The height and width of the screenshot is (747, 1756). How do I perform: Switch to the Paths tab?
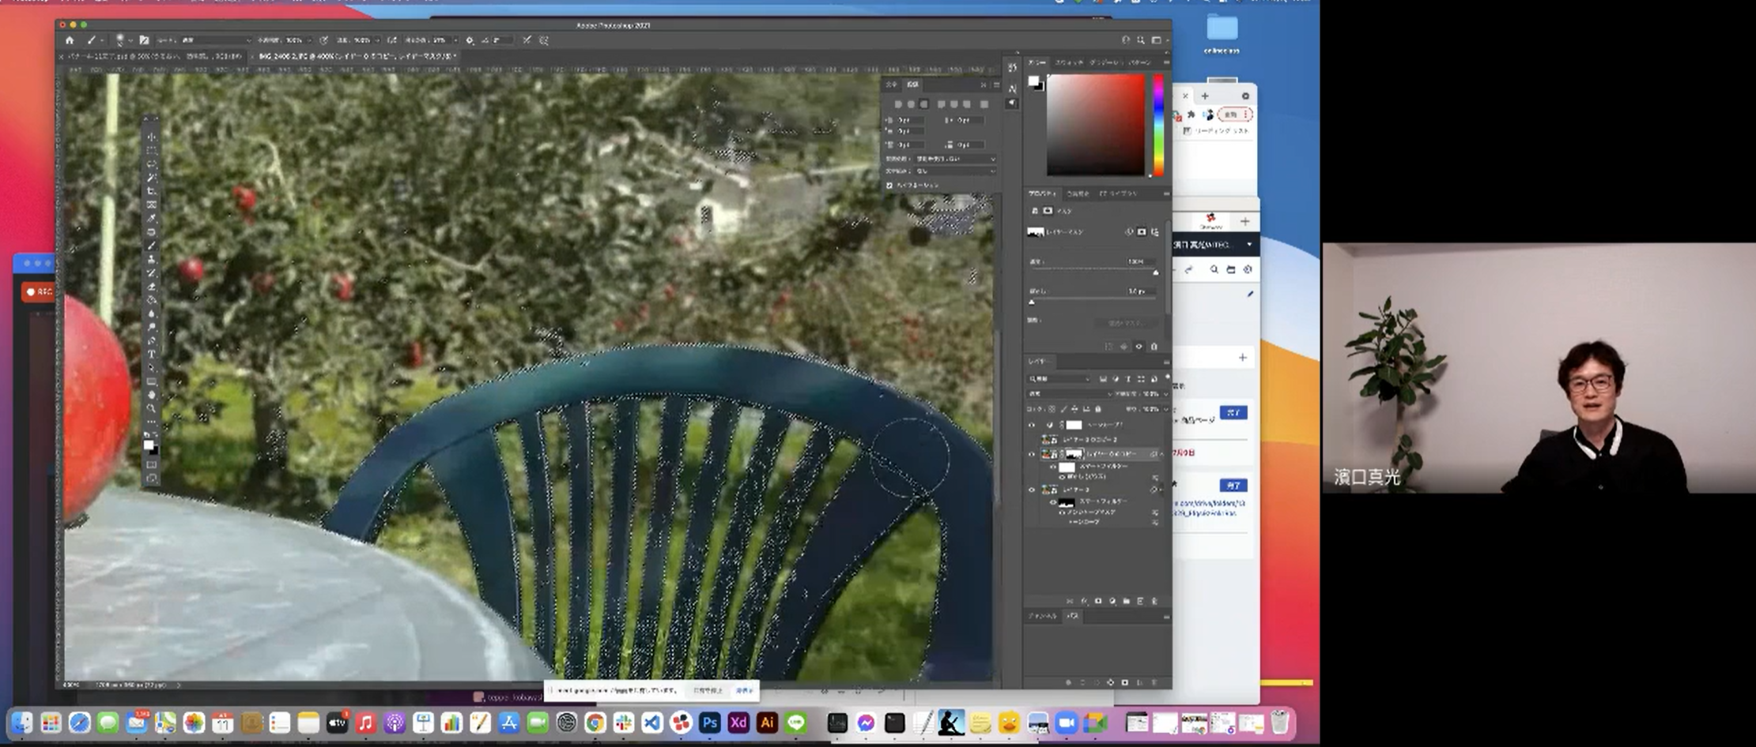click(x=1073, y=616)
